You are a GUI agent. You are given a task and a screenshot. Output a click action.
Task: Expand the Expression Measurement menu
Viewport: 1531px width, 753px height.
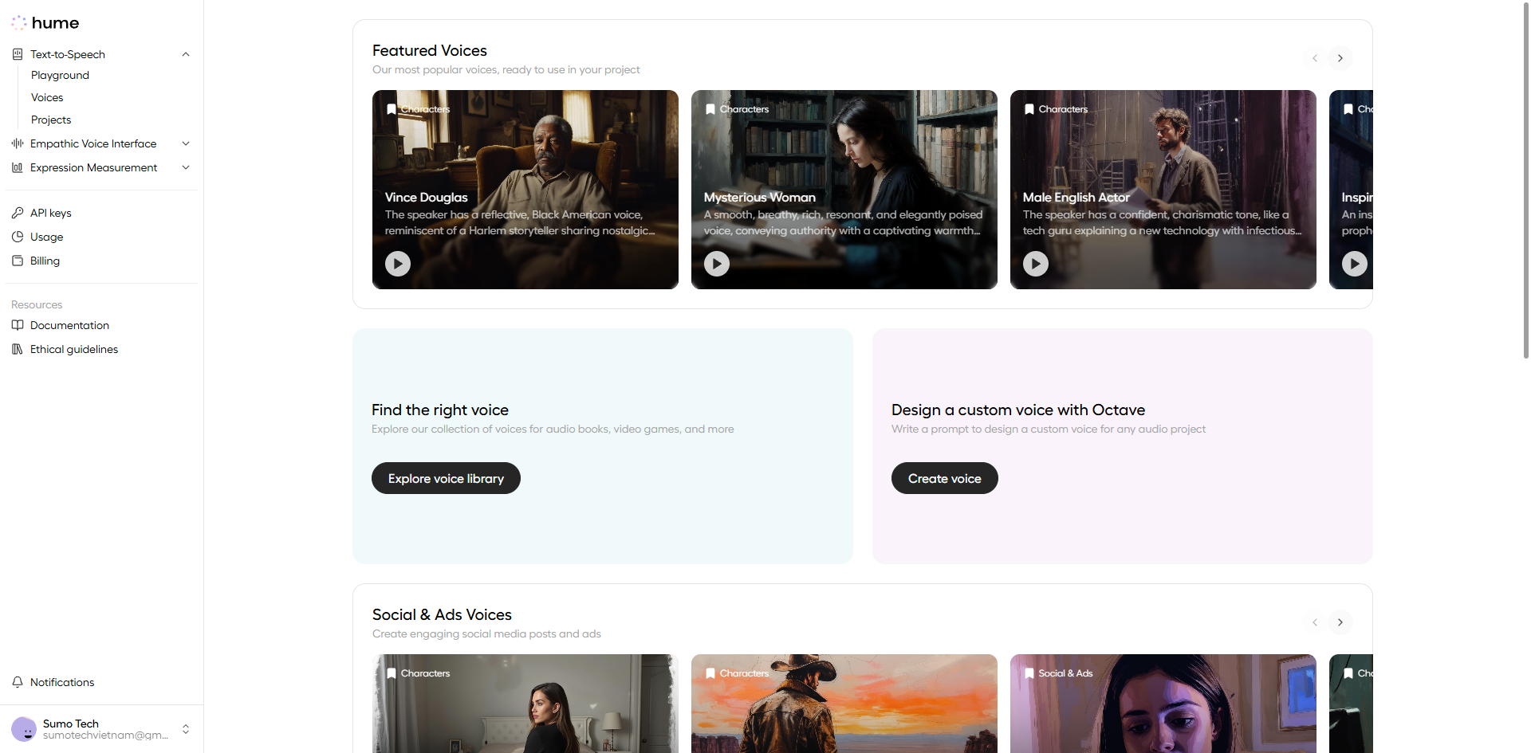tap(186, 167)
